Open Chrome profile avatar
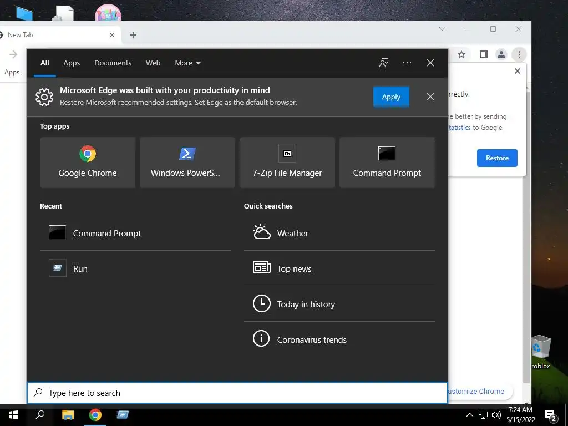The image size is (568, 426). pos(501,54)
